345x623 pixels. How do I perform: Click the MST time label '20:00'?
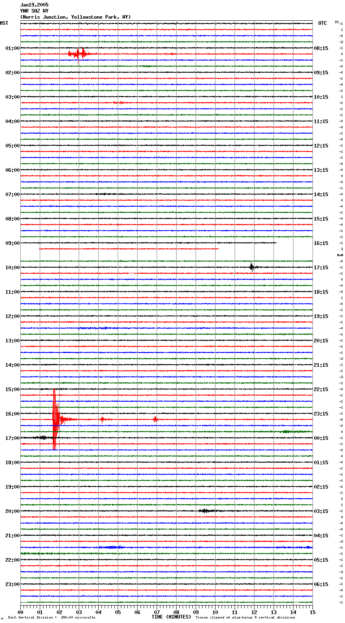click(x=13, y=511)
